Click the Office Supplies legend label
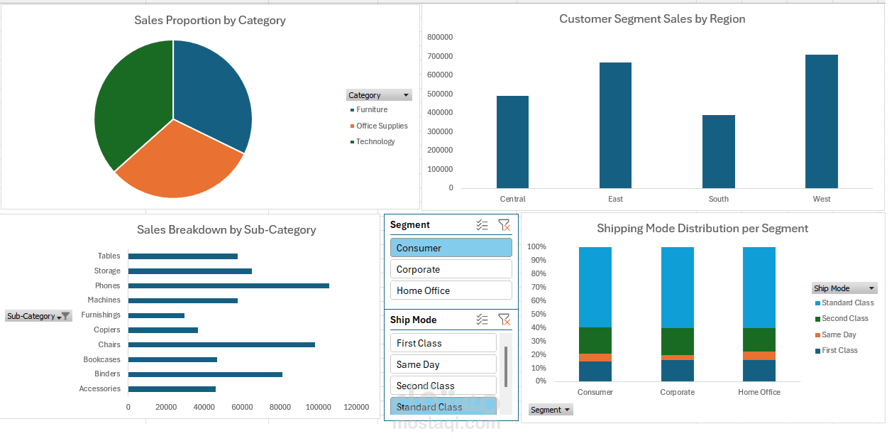The height and width of the screenshot is (441, 894). (382, 126)
